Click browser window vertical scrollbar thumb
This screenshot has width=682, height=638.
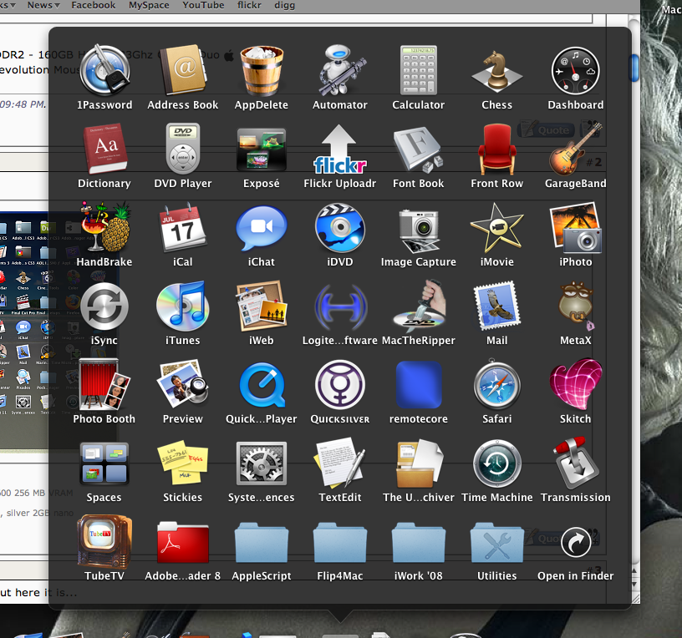coord(634,68)
